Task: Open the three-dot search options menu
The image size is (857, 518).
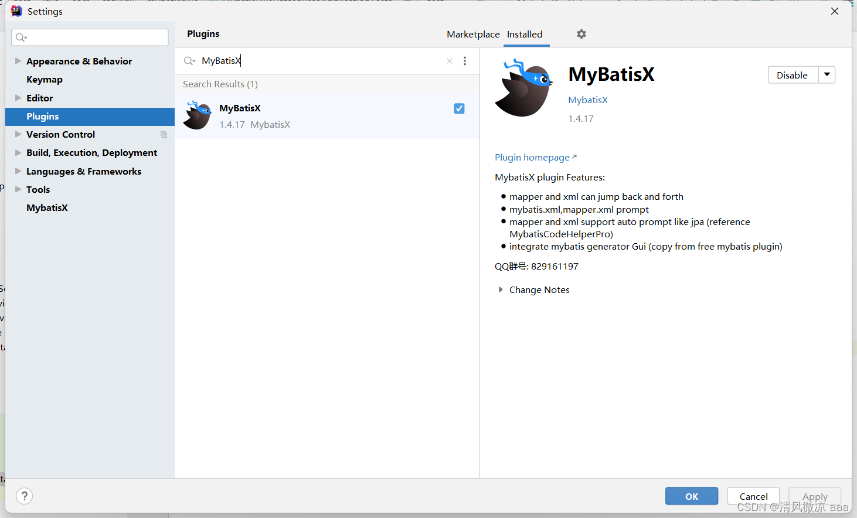Action: (465, 60)
